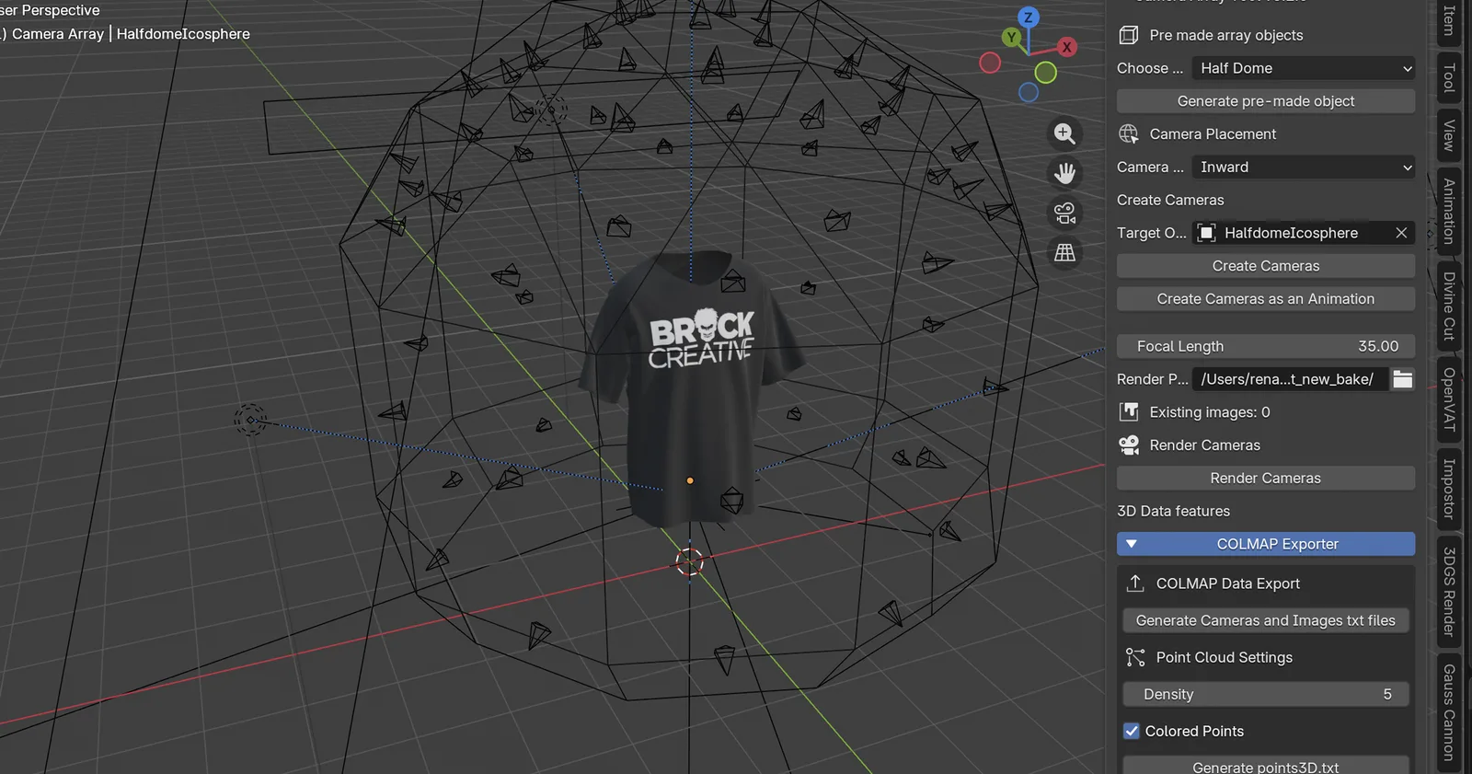The image size is (1472, 774).
Task: Click the zoom viewport magnifier icon
Action: click(1064, 133)
